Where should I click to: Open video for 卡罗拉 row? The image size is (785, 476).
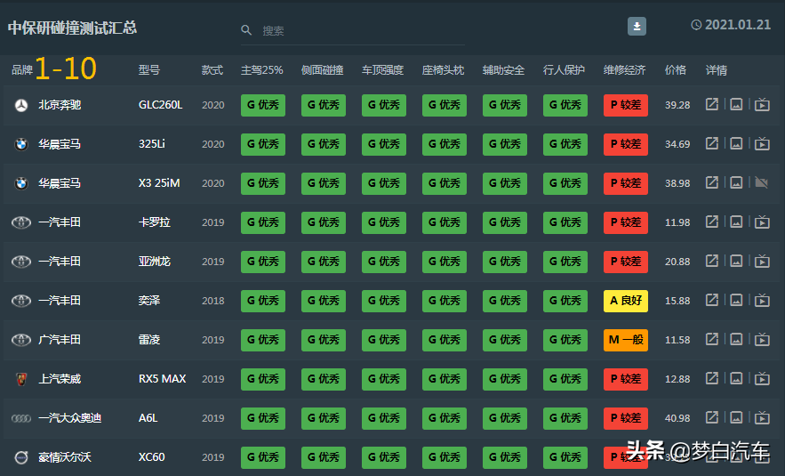click(762, 222)
